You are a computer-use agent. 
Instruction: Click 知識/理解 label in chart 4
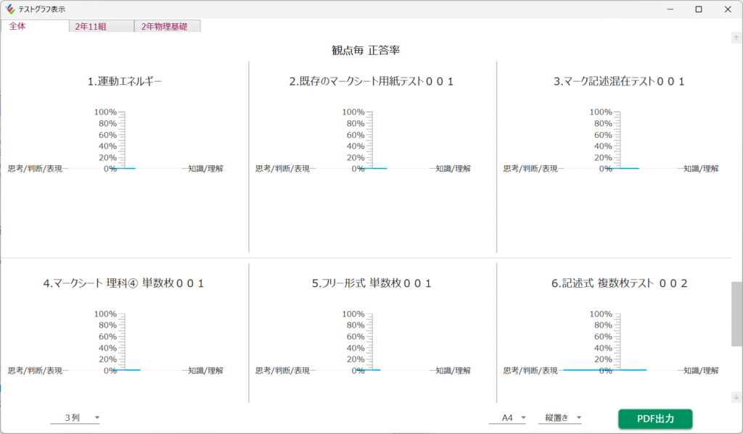205,370
